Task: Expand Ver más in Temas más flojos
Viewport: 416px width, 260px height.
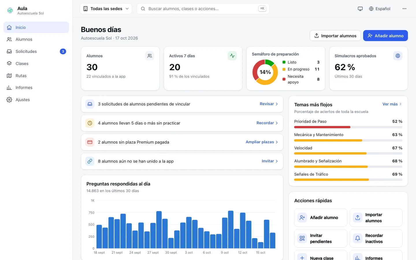Action: click(392, 104)
